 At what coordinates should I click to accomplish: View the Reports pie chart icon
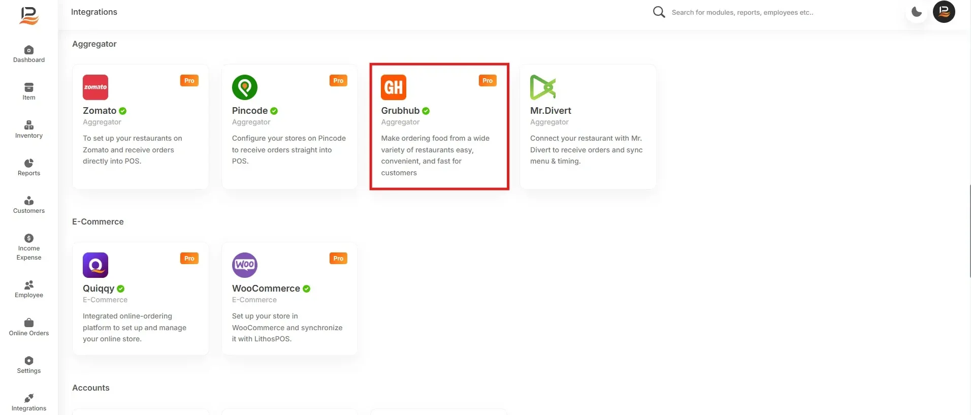[x=29, y=163]
